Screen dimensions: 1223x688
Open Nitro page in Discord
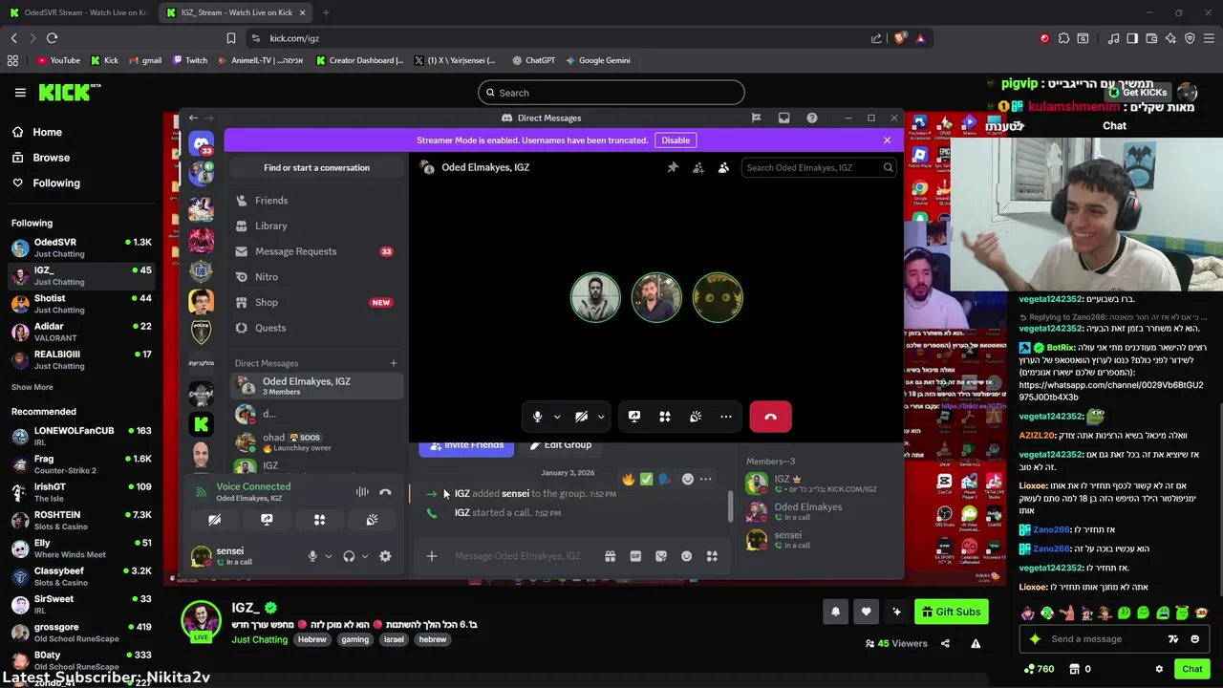[x=316, y=277]
